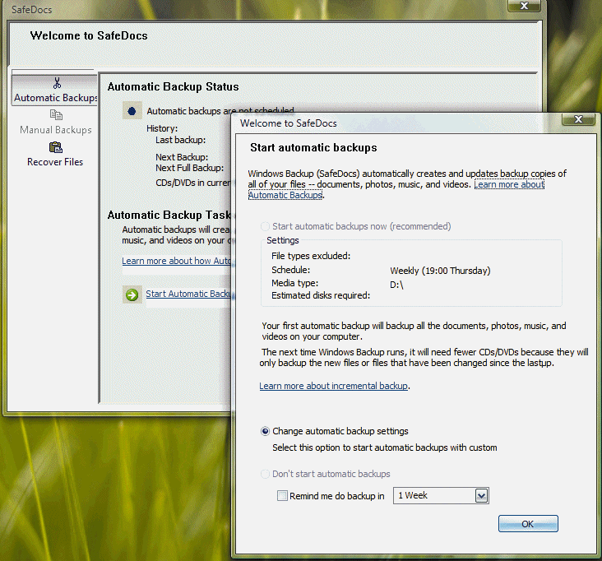Image resolution: width=602 pixels, height=561 pixels.
Task: Click the scissors icon above Automatic Backups
Action: [58, 83]
